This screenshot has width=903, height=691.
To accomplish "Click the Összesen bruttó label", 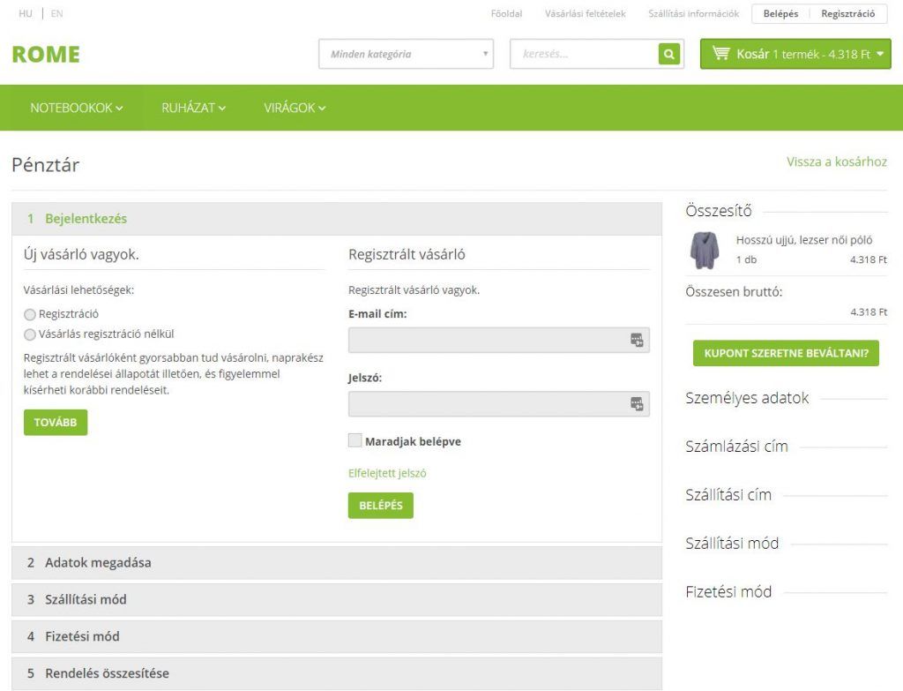I will pos(734,291).
